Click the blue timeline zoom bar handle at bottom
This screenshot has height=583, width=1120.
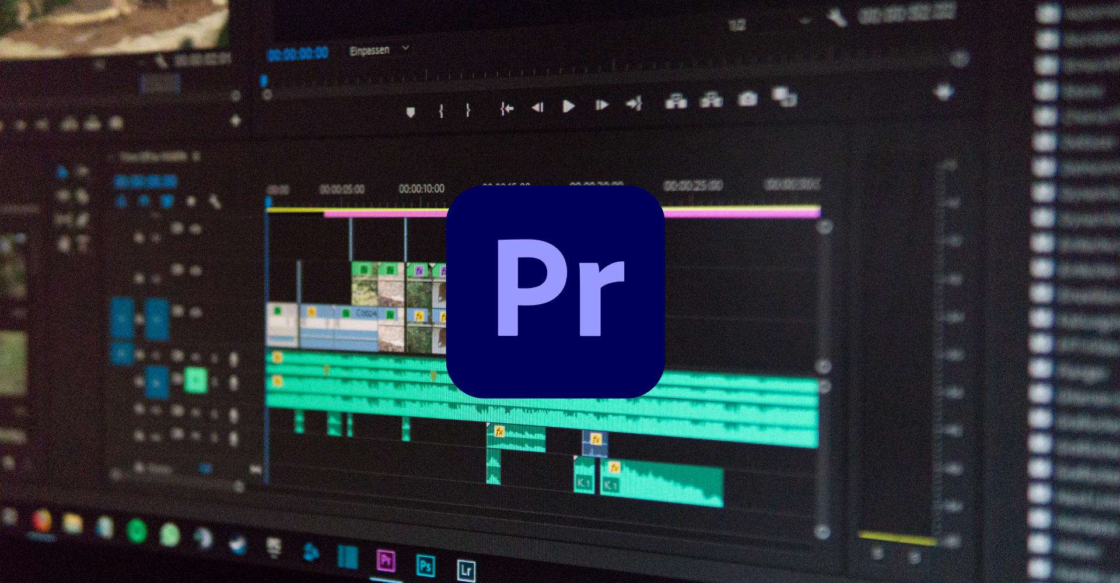(205, 468)
